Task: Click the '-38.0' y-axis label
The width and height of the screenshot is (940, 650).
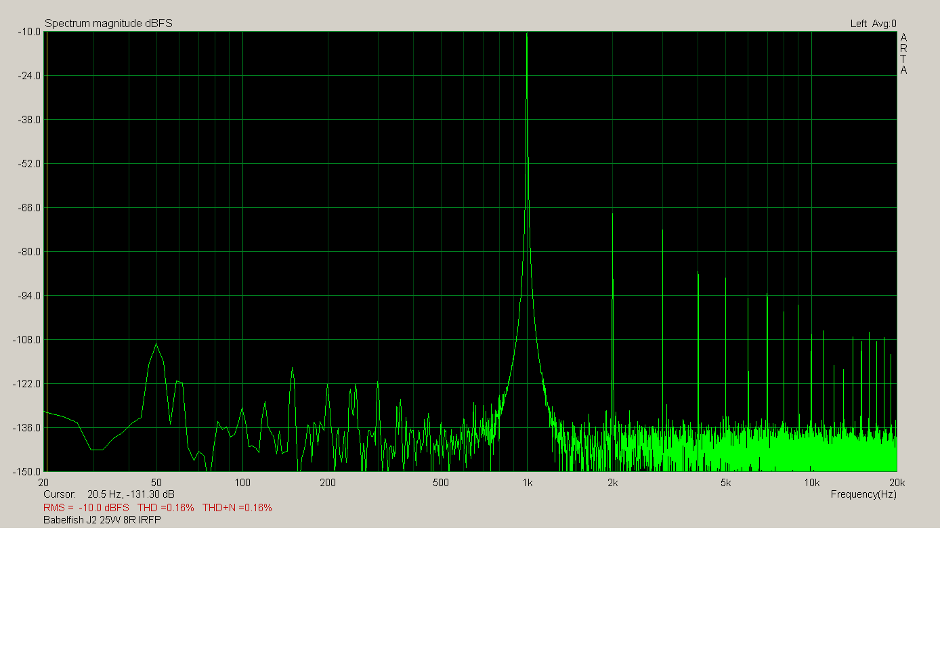Action: tap(29, 120)
